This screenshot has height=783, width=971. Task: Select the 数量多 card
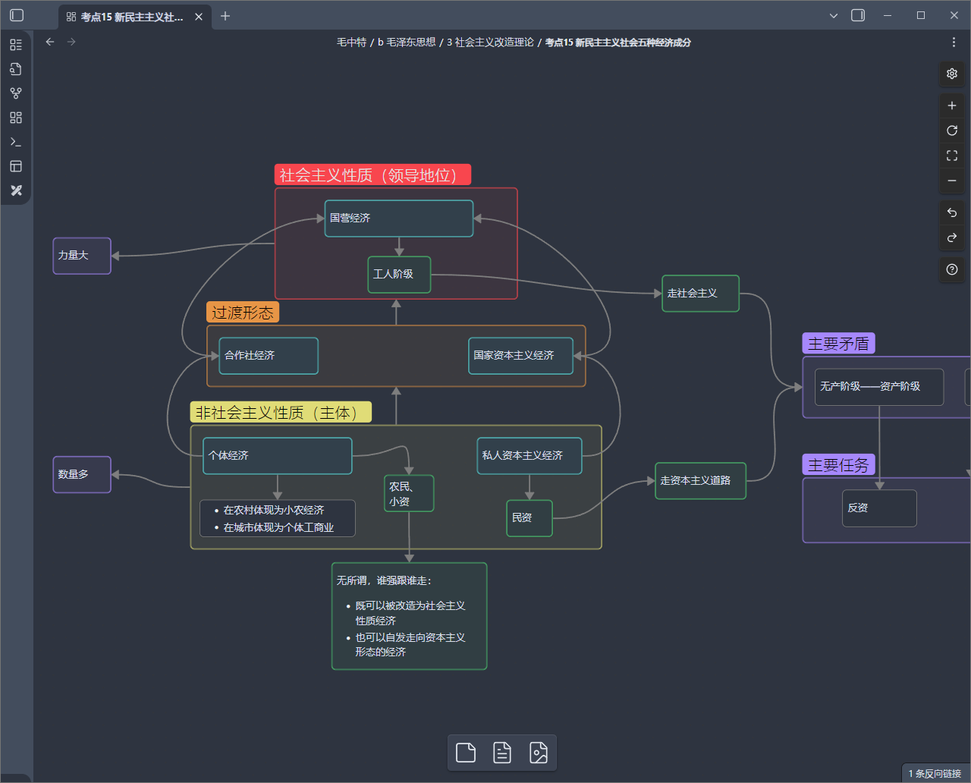click(x=82, y=474)
